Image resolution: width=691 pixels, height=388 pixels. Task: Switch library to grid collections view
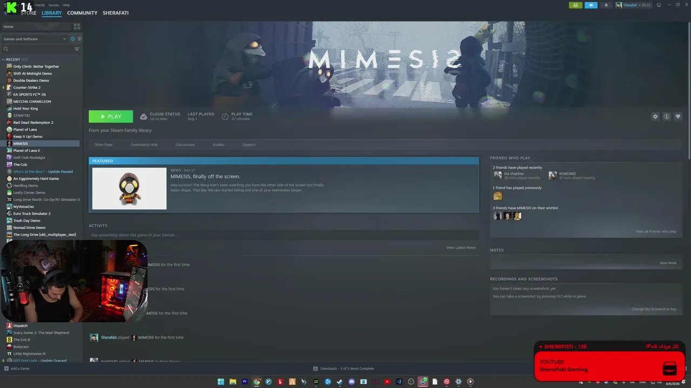click(x=77, y=26)
